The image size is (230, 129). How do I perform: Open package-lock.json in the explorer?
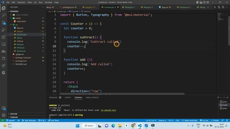pyautogui.click(x=23, y=58)
